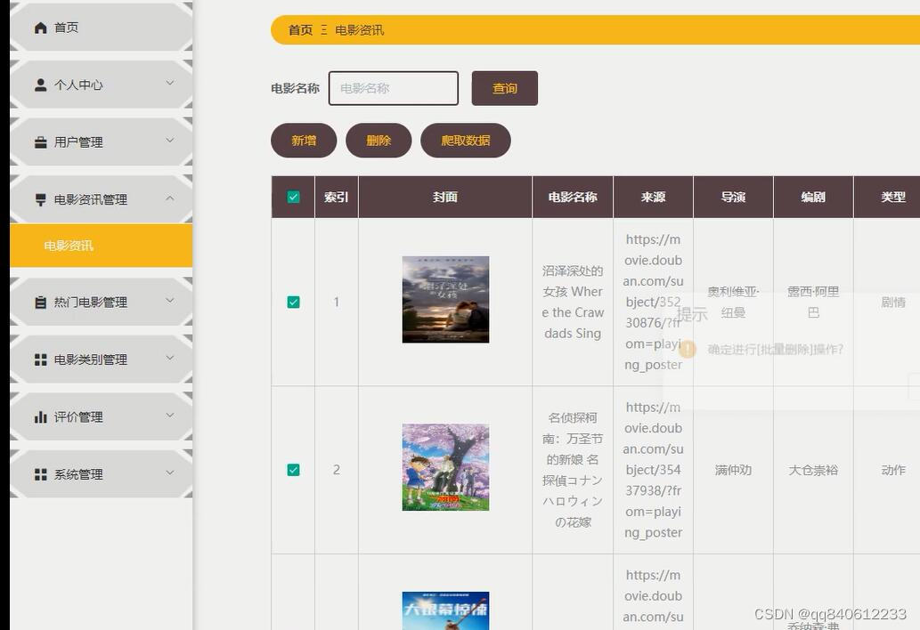
Task: Open the 用户管理 menu
Action: [101, 142]
